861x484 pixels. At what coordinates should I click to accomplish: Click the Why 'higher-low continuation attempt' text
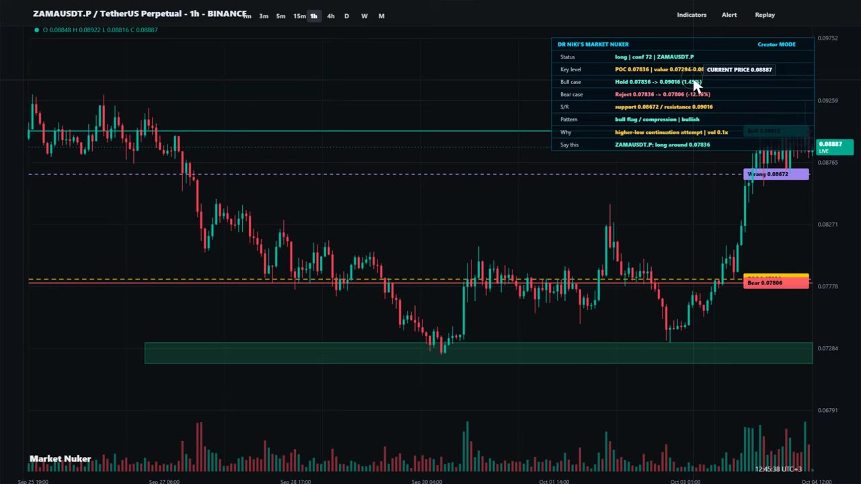click(x=671, y=132)
